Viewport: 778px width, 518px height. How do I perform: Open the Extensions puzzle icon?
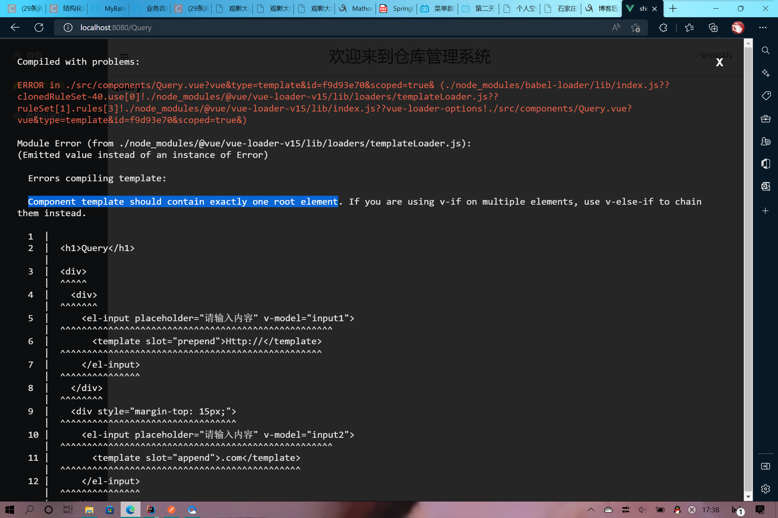663,28
